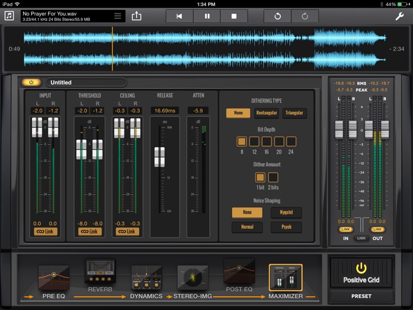Click the undo arrow icon
Screen dimensions: 413x310
278,16
